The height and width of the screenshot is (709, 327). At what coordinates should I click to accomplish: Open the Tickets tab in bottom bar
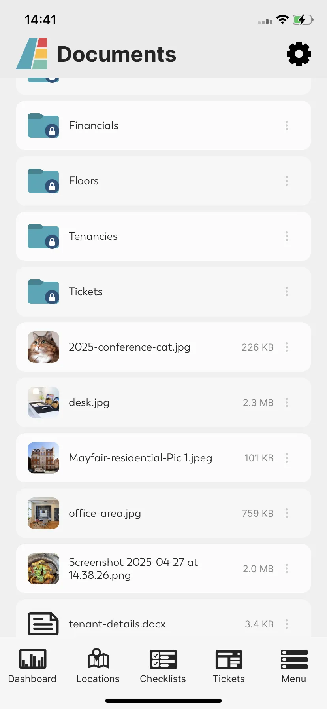[229, 667]
